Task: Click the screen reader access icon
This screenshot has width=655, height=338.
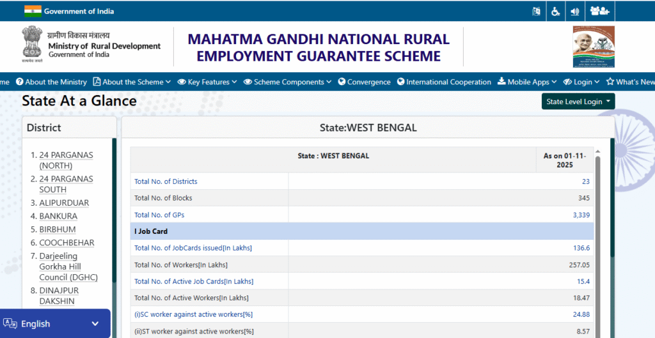Action: (x=536, y=12)
